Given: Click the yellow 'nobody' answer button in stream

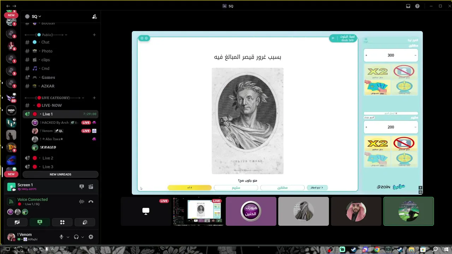Looking at the screenshot, I should pos(190,188).
